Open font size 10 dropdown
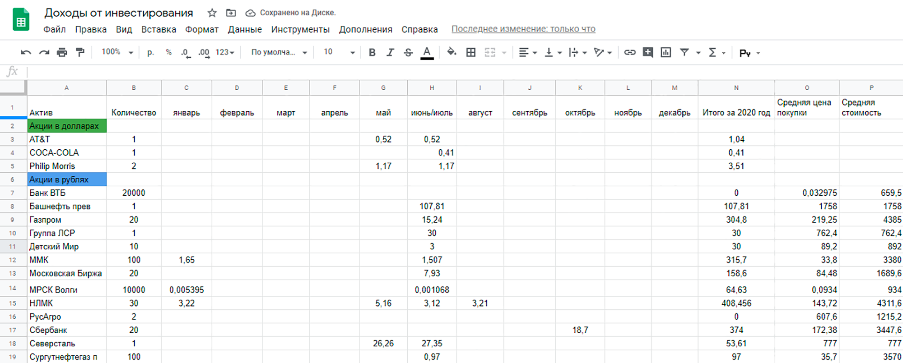The height and width of the screenshot is (363, 903). pyautogui.click(x=339, y=52)
